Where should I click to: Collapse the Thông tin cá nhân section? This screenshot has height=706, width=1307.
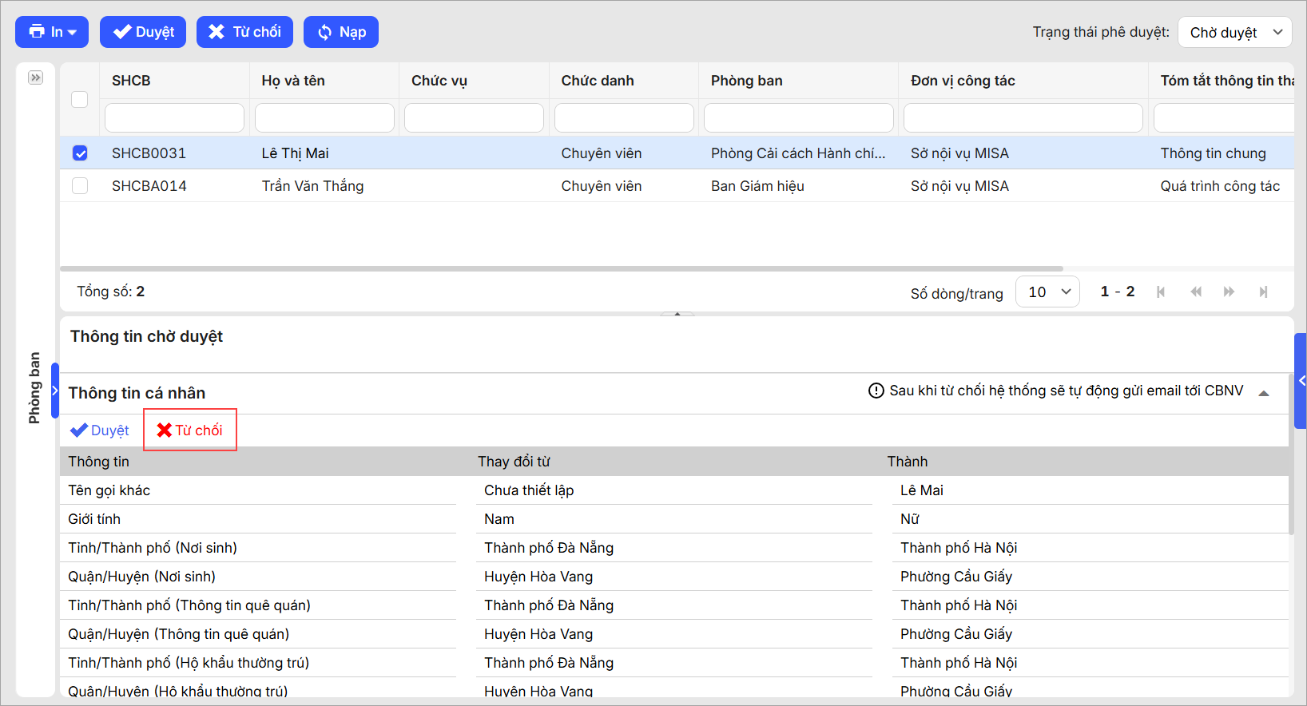pyautogui.click(x=1264, y=393)
